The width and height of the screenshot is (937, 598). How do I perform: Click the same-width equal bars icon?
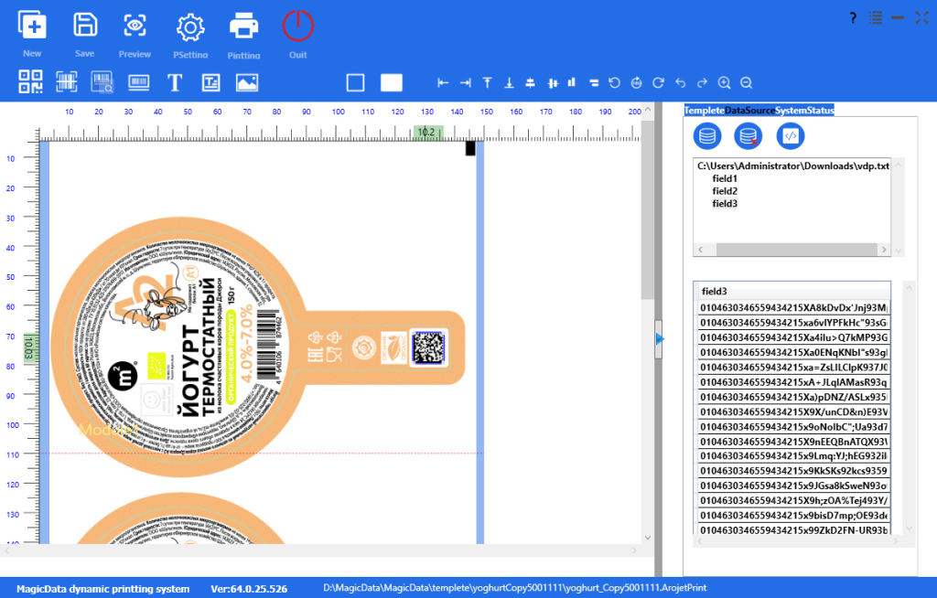(x=593, y=83)
